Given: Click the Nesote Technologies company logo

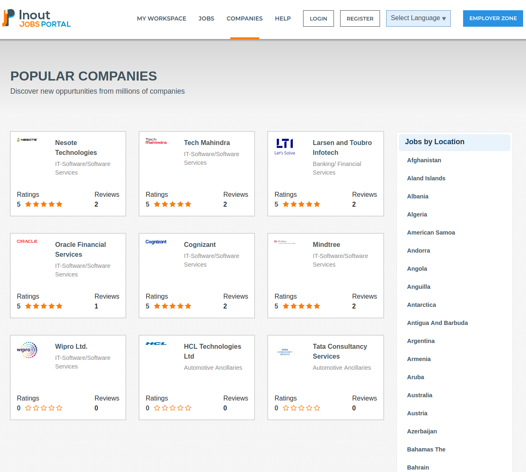Looking at the screenshot, I should (28, 140).
